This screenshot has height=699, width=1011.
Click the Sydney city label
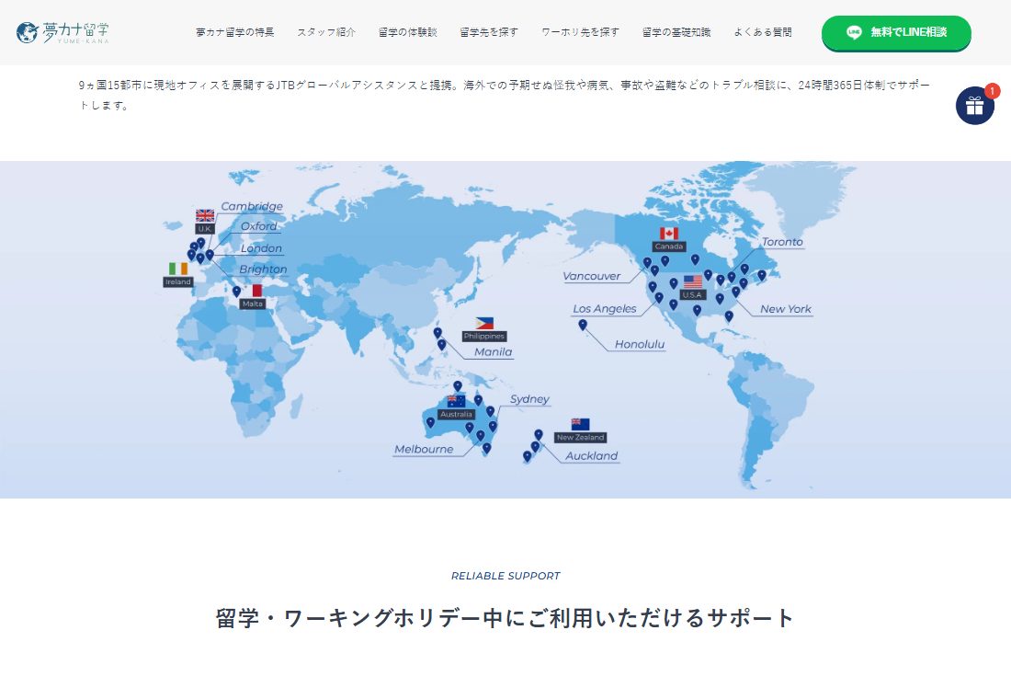(529, 399)
